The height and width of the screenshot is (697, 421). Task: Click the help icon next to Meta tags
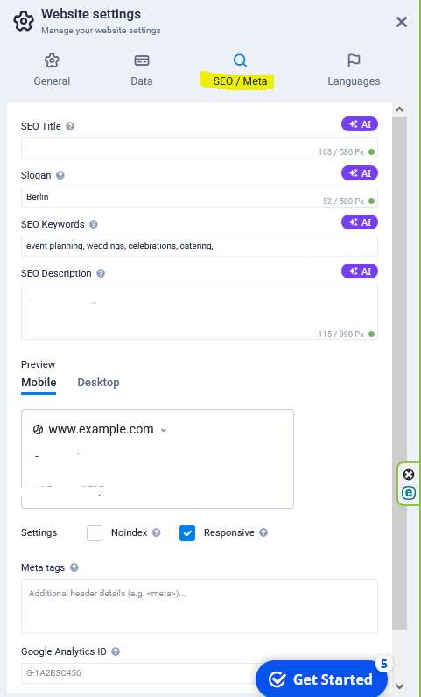74,567
